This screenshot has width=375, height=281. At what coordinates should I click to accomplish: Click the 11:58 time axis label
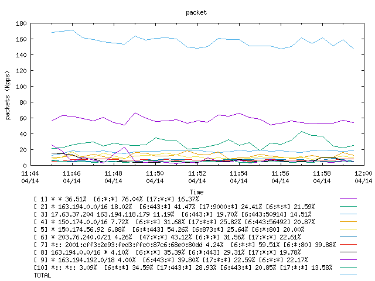pyautogui.click(x=322, y=177)
